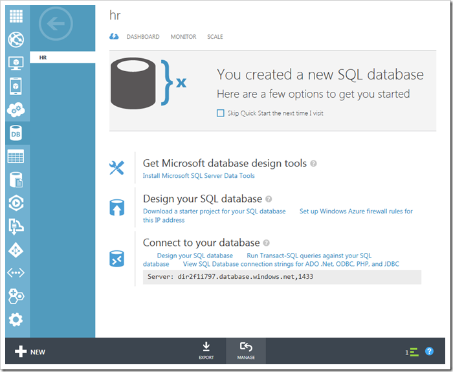
Task: Open the Settings gear icon
Action: click(x=16, y=320)
